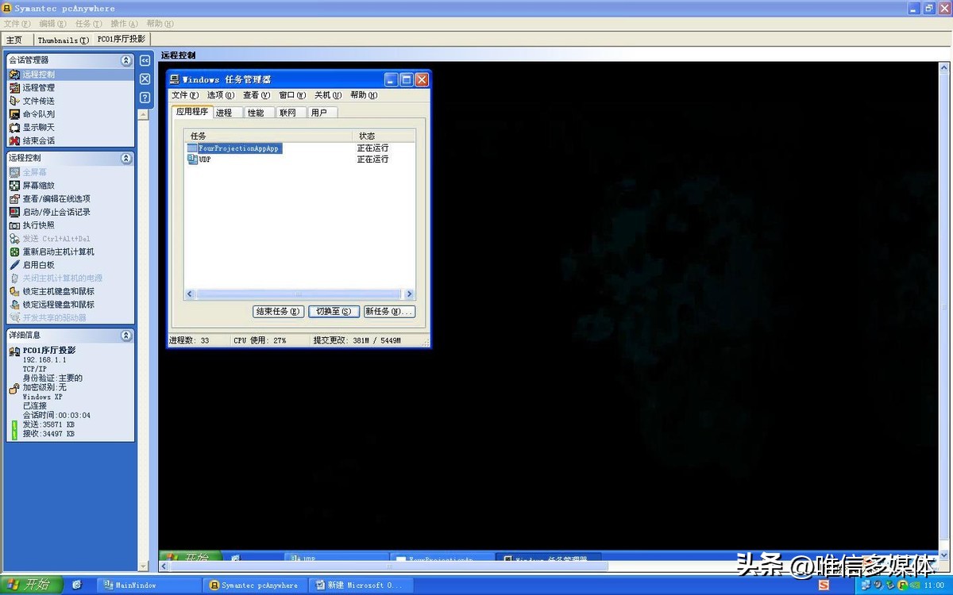Click 重新启动主机计算机 restart host icon
The height and width of the screenshot is (595, 953).
pos(14,251)
